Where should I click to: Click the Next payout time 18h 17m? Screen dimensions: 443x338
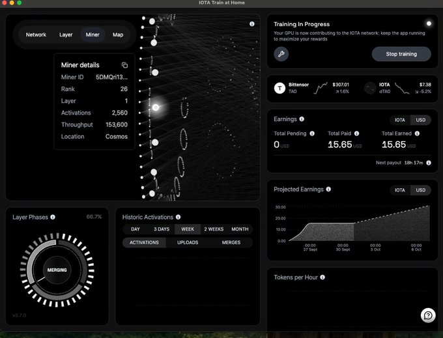414,163
